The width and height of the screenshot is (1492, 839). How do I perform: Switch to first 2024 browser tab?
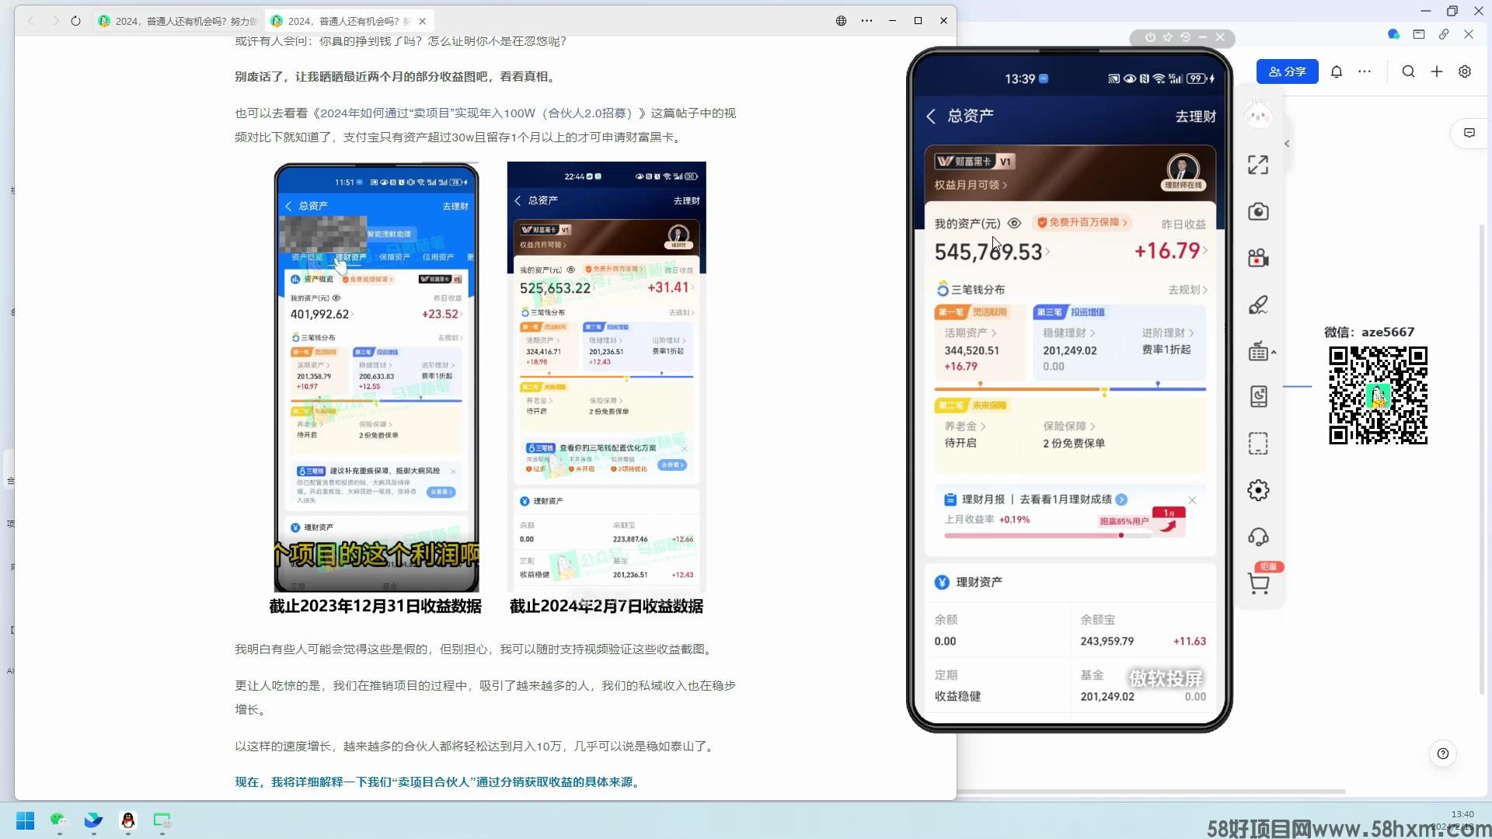178,21
